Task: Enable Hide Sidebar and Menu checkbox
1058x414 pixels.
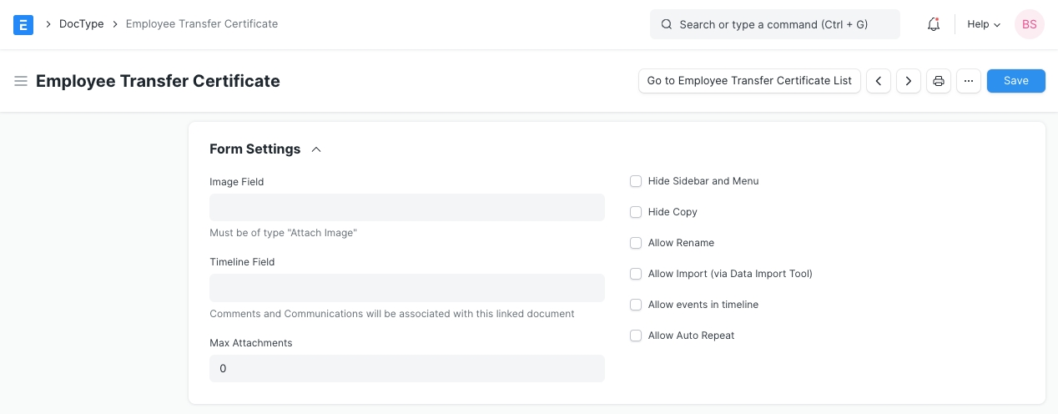Action: 636,181
